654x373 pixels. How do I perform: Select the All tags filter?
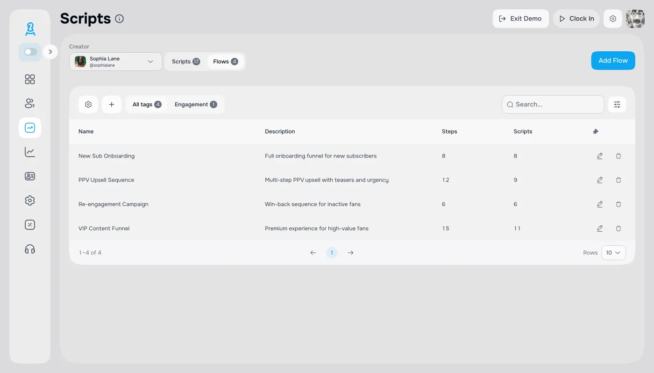146,104
